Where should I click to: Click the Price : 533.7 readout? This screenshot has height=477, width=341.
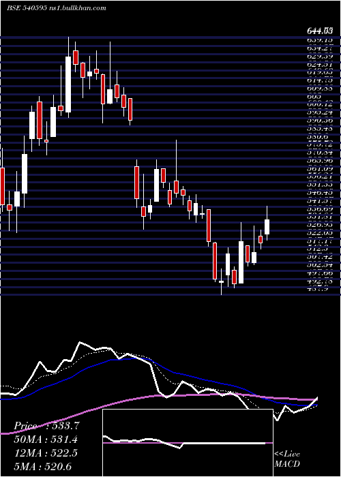pos(46,425)
